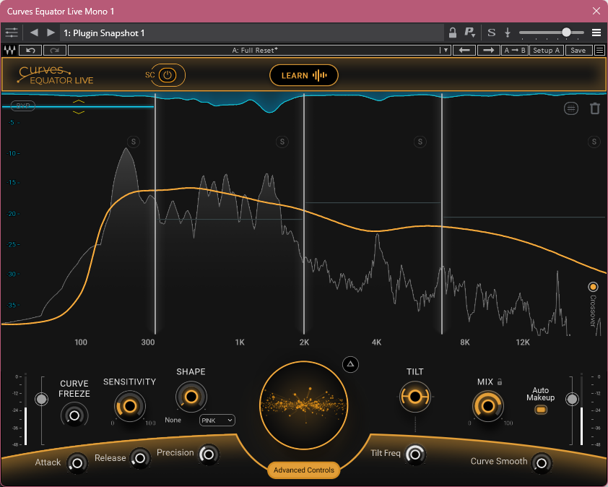Screen dimensions: 608x487
Task: Open the plugin settings sliders icon
Action: [x=12, y=33]
